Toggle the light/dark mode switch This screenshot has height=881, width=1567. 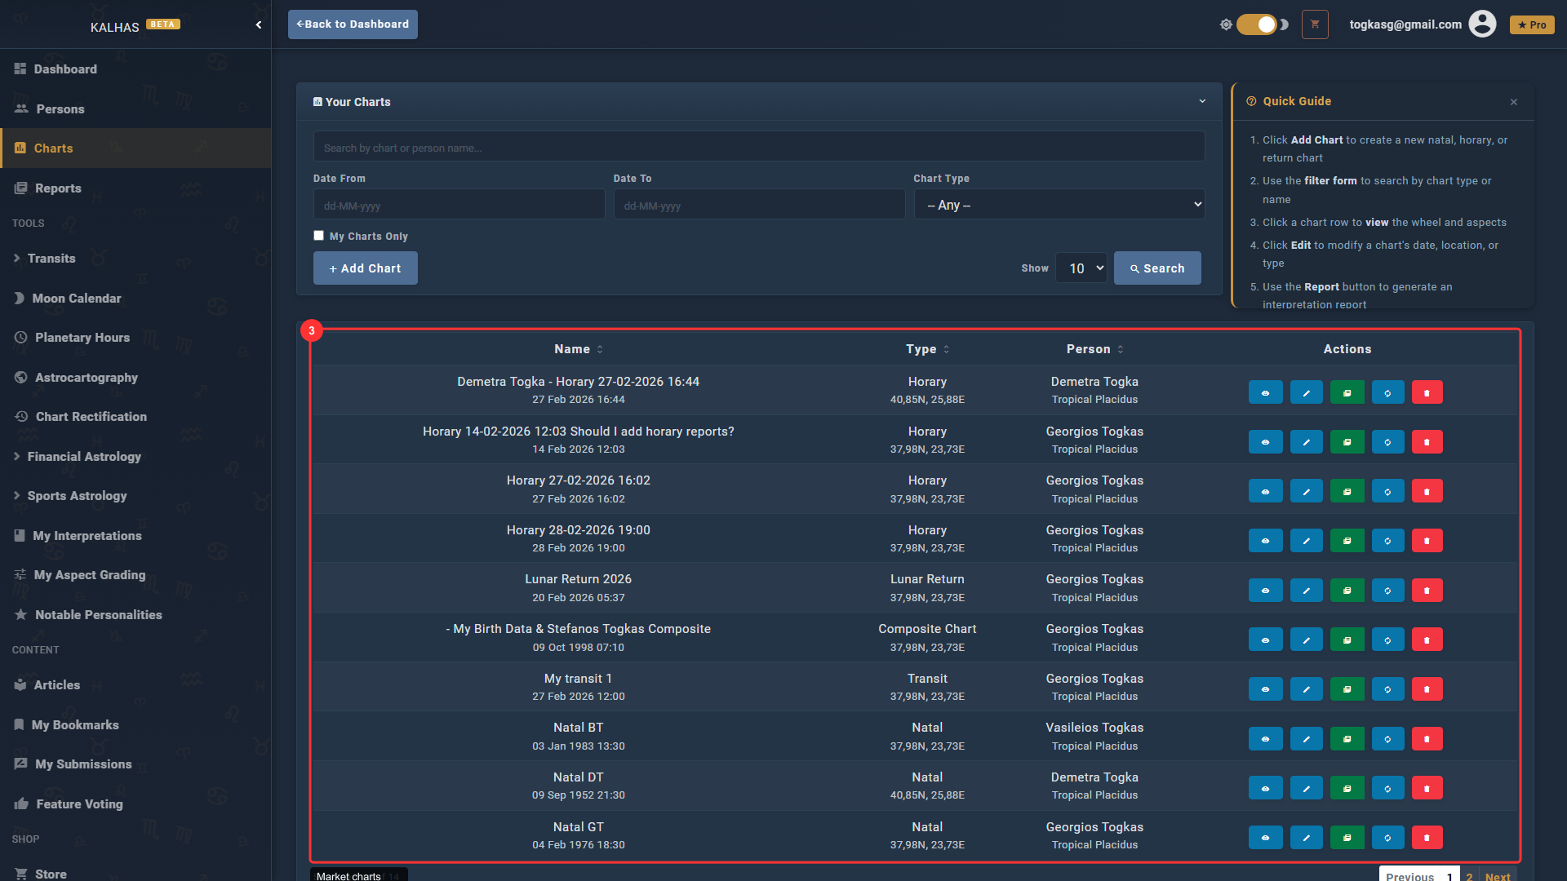coord(1257,24)
